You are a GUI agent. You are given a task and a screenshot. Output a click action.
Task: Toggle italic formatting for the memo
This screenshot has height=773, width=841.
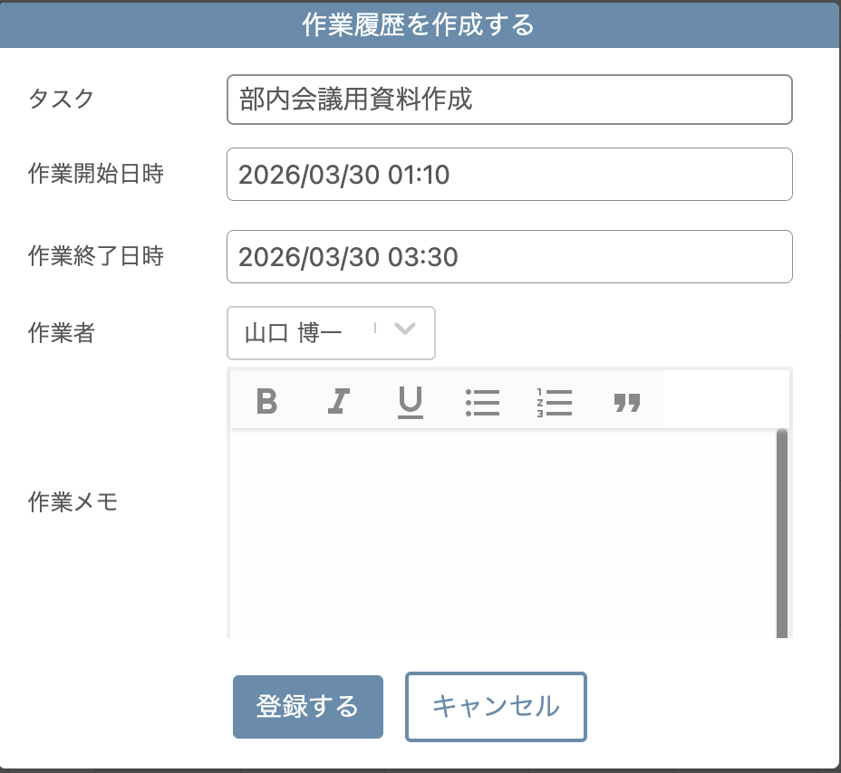click(337, 400)
